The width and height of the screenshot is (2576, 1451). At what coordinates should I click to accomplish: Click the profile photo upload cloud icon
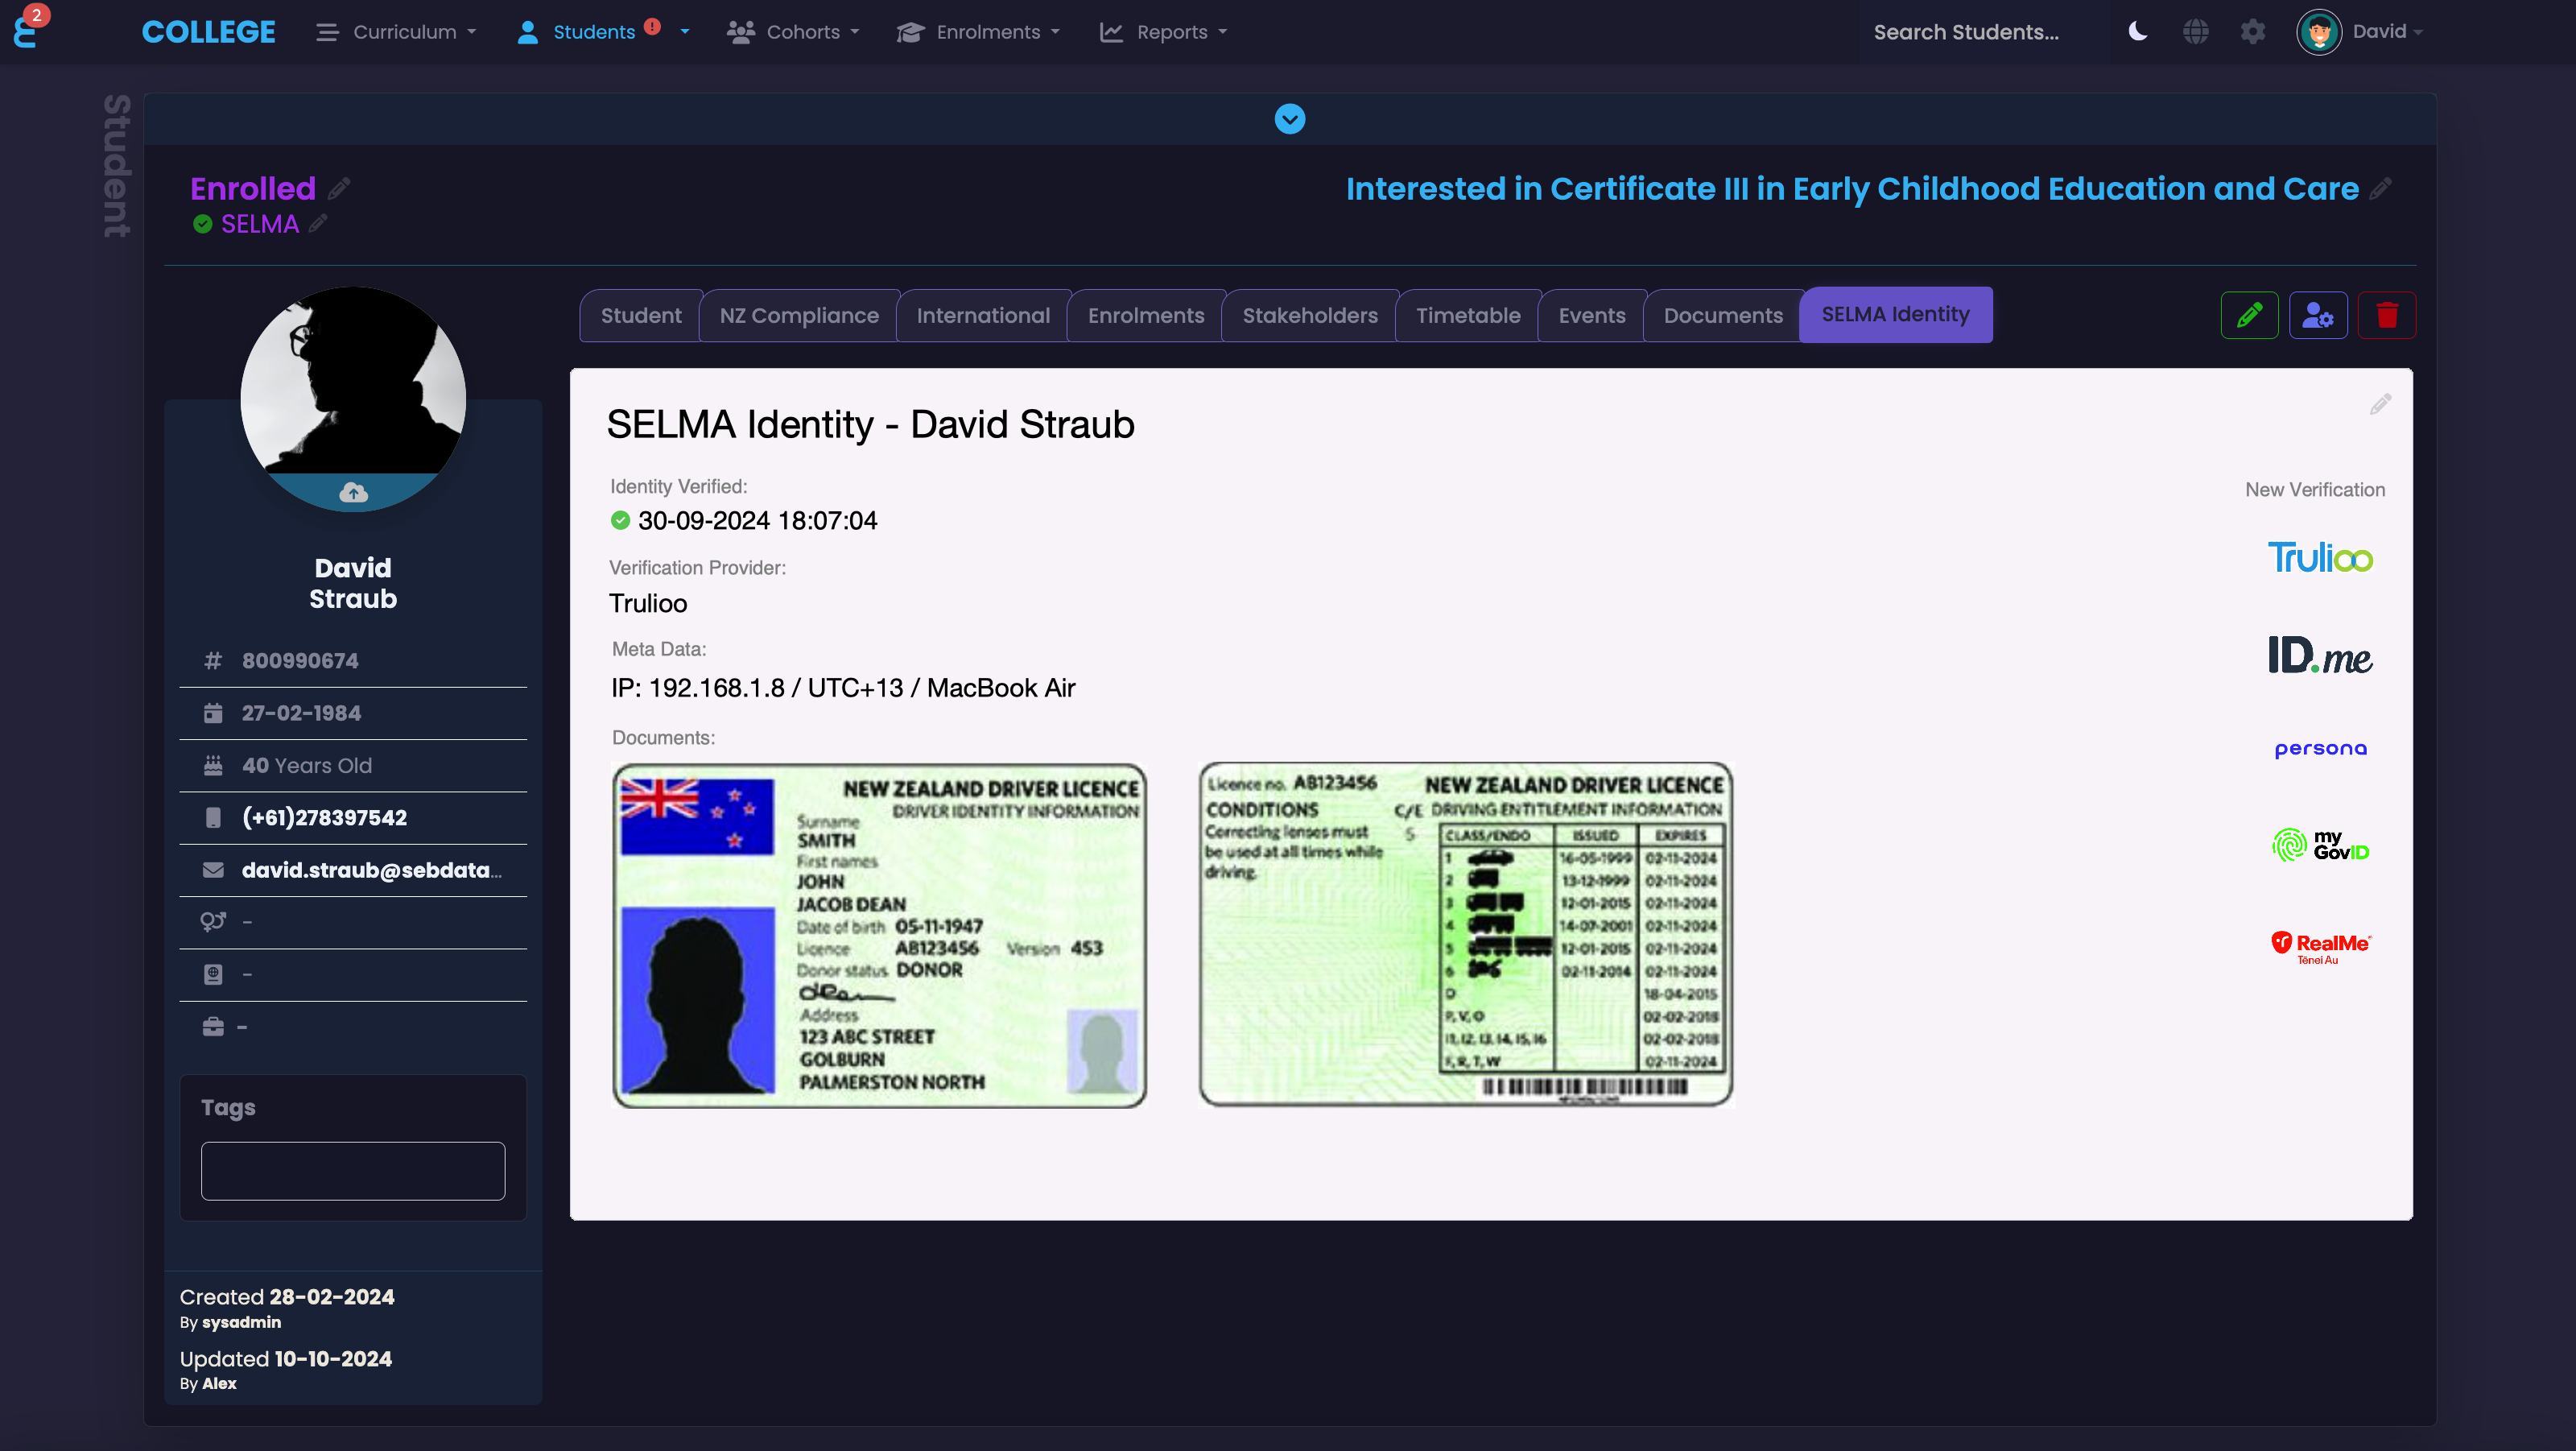(353, 492)
